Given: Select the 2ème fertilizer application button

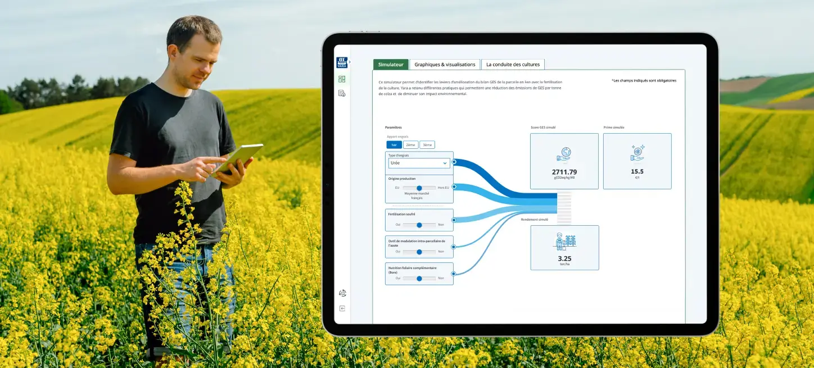Looking at the screenshot, I should 410,145.
